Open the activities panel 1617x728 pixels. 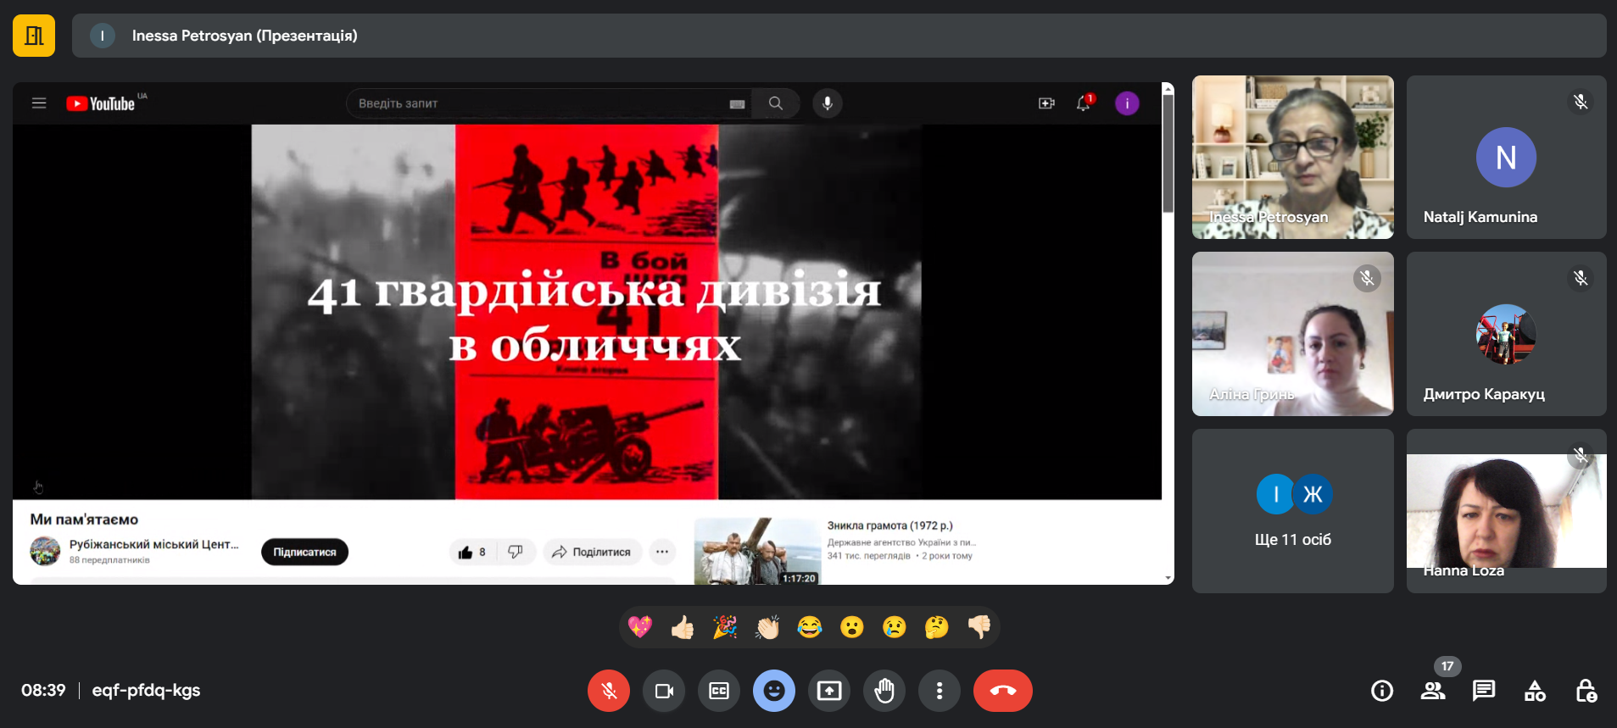1534,691
